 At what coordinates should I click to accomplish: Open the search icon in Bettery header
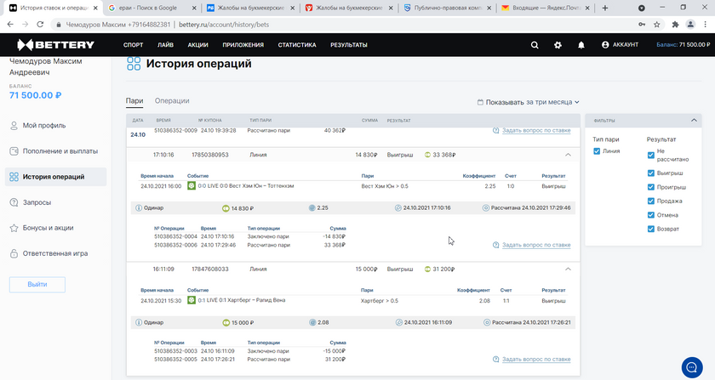point(535,45)
